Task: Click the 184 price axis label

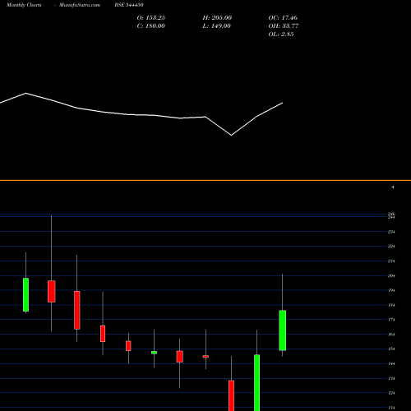Action: click(391, 305)
